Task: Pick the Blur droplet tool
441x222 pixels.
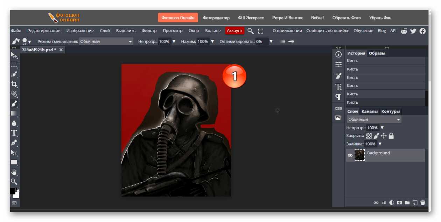Action: pos(14,123)
